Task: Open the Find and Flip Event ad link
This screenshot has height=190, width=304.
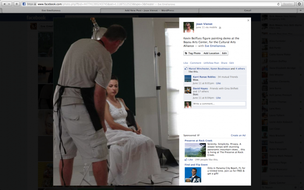Action: (196, 165)
